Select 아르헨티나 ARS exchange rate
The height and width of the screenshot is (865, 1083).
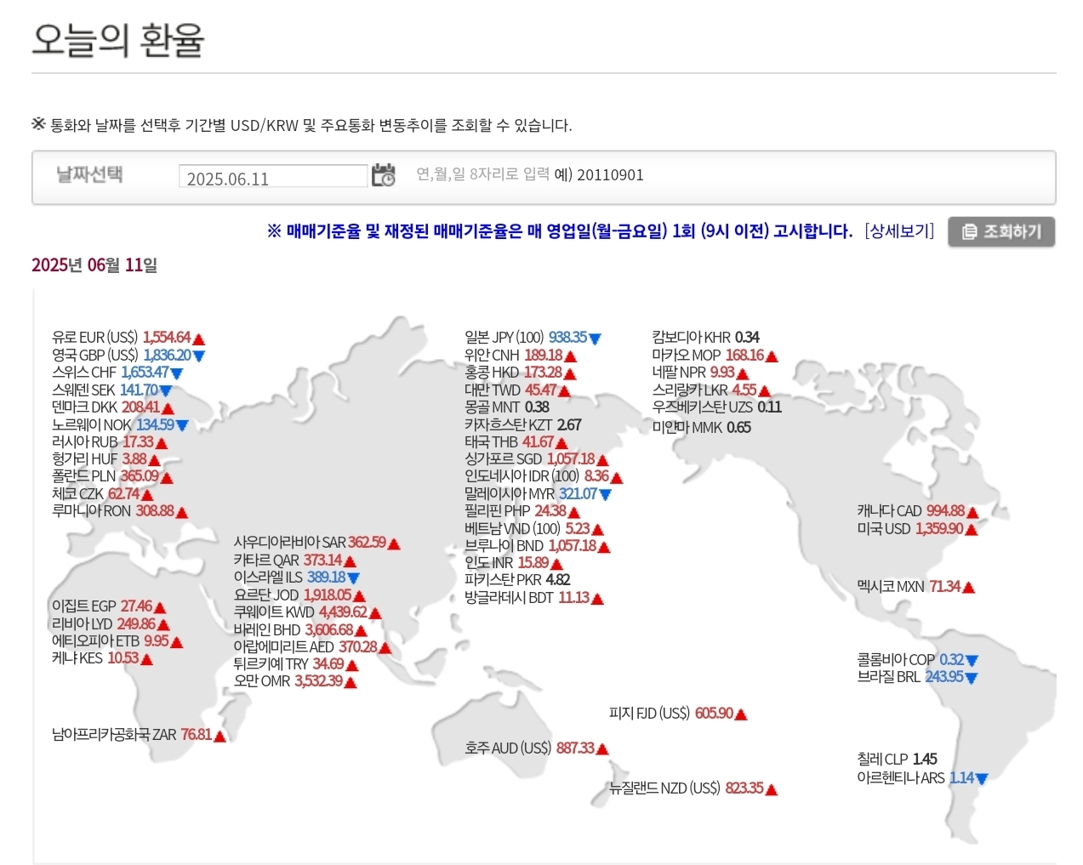pyautogui.click(x=923, y=778)
